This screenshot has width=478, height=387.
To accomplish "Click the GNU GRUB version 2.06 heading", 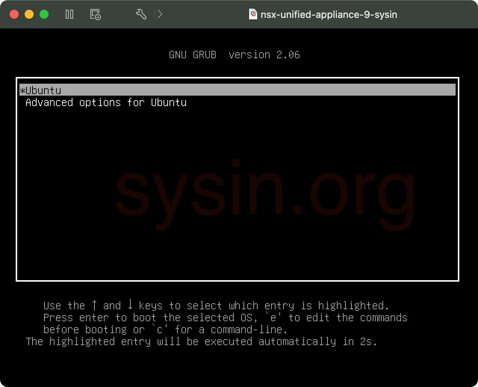I will click(x=235, y=55).
